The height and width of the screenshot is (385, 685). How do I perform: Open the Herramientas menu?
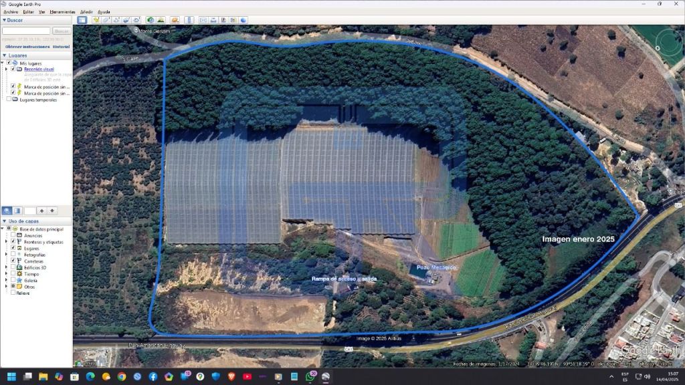coord(62,12)
